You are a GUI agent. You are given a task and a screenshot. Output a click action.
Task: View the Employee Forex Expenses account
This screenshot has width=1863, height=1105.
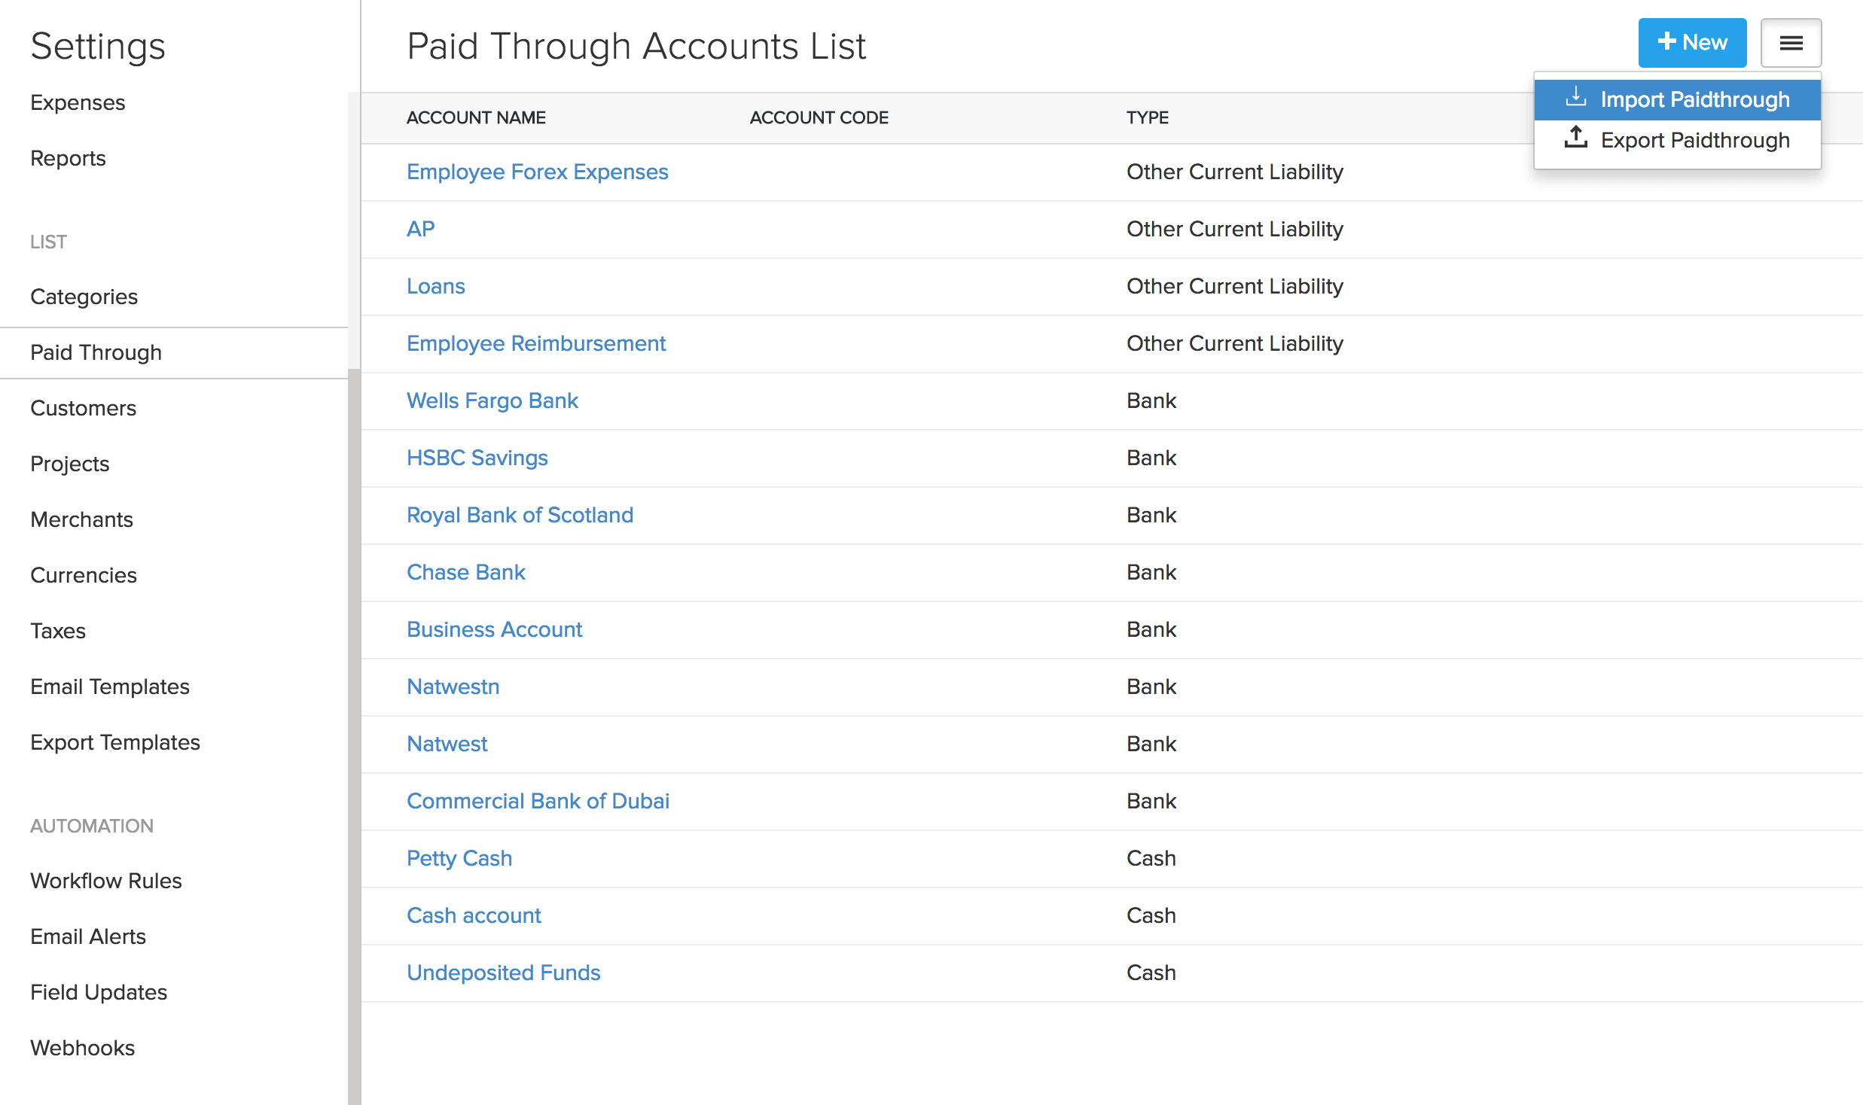coord(537,172)
